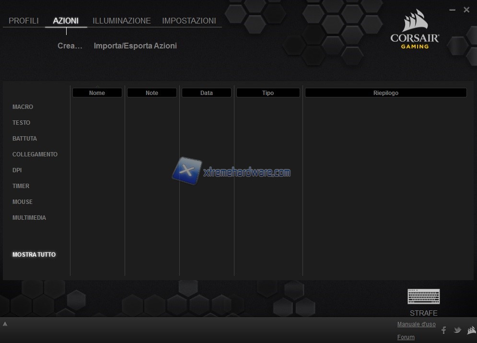The image size is (477, 343).
Task: Sort by the Nome column header
Action: point(97,93)
